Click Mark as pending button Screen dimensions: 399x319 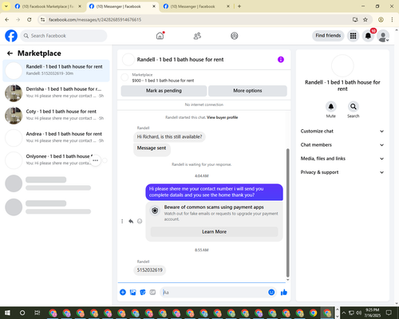164,91
